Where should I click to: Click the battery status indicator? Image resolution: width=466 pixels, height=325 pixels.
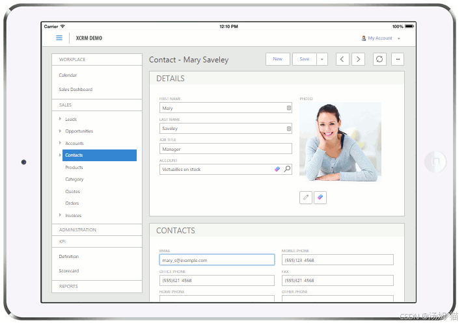click(409, 27)
